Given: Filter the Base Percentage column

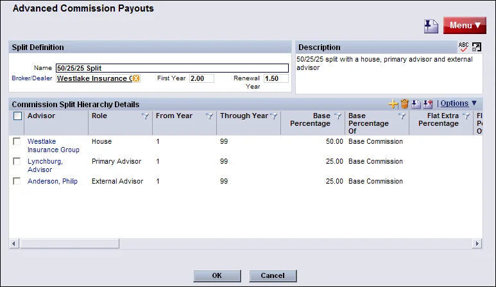Looking at the screenshot, I should (x=338, y=116).
